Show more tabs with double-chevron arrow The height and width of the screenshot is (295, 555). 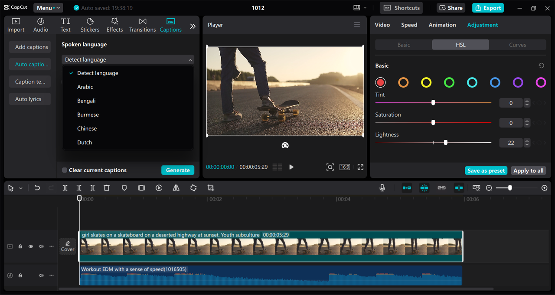tap(193, 26)
